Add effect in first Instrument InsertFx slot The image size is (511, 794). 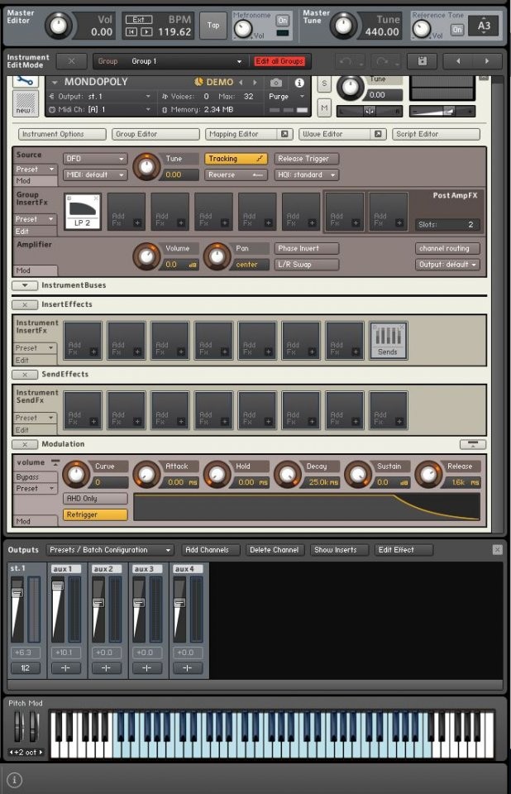83,340
